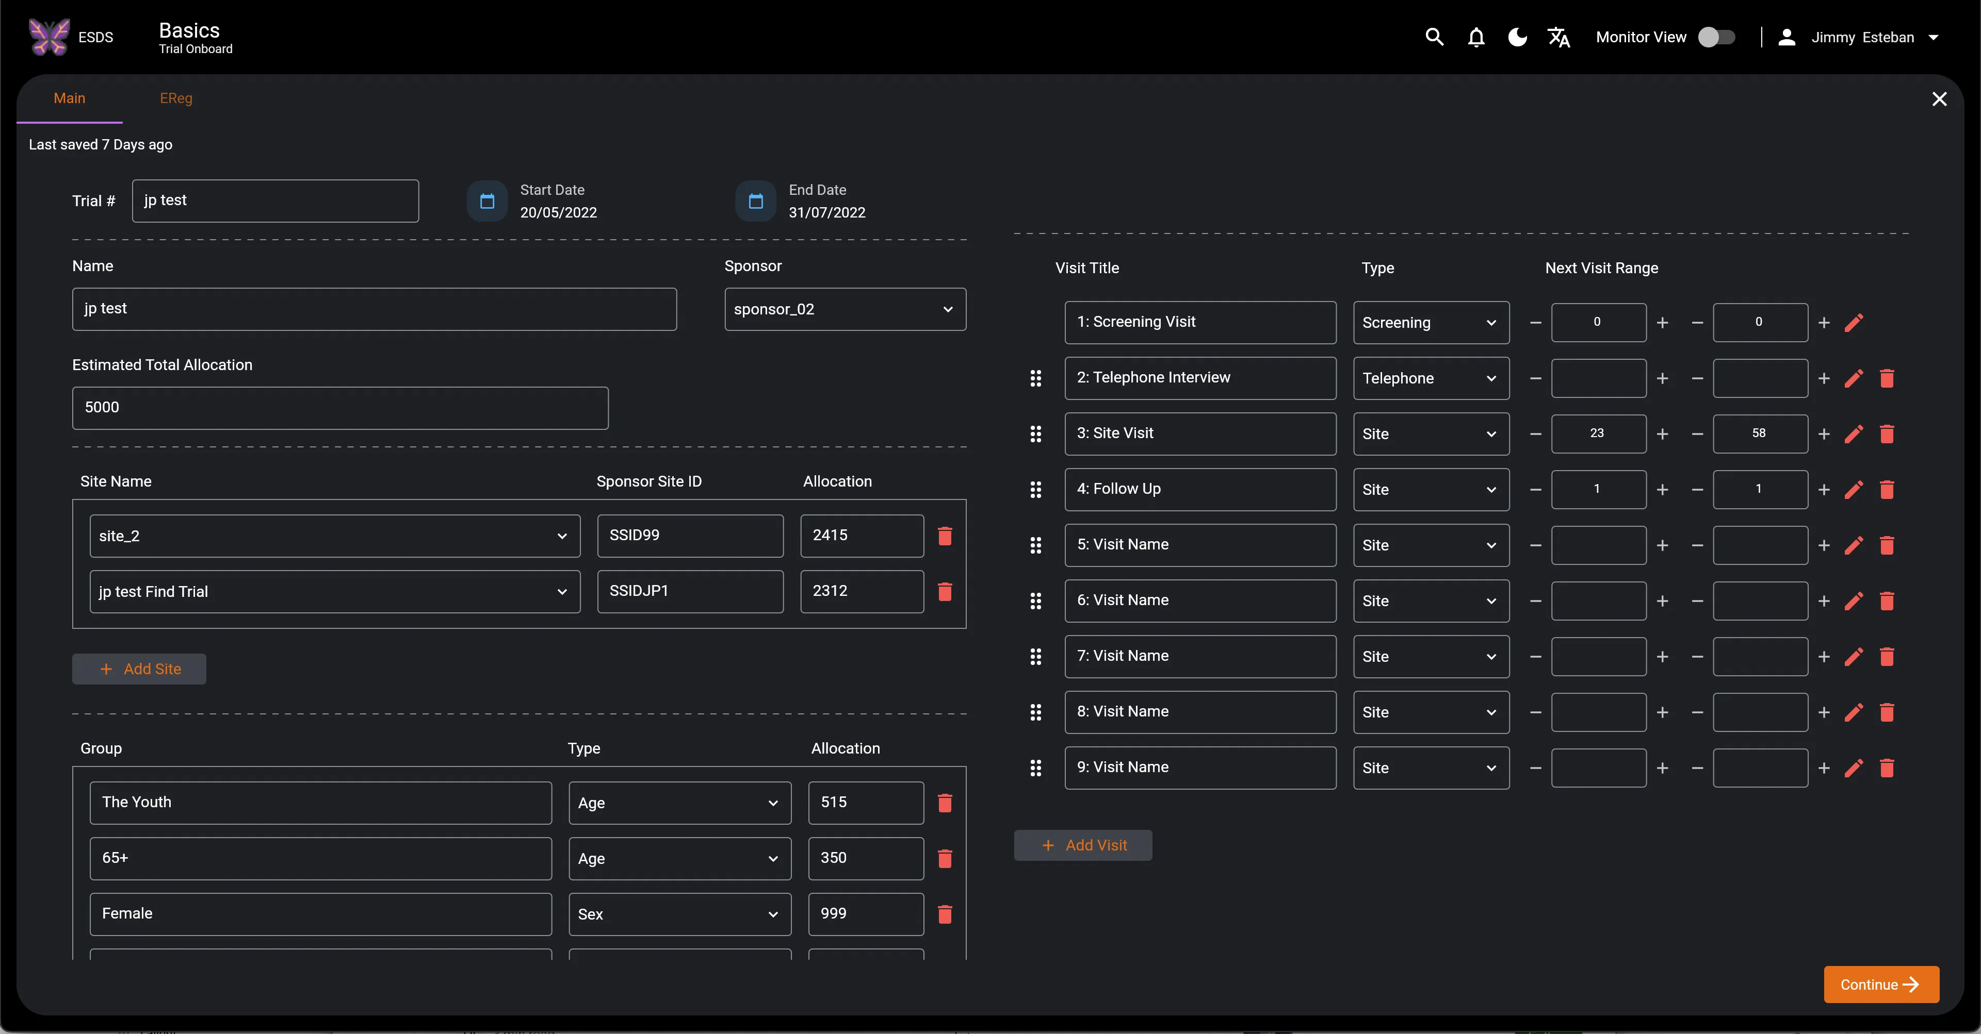This screenshot has width=1981, height=1034.
Task: Grab the drag handle for 9: Visit Name
Action: click(x=1036, y=768)
